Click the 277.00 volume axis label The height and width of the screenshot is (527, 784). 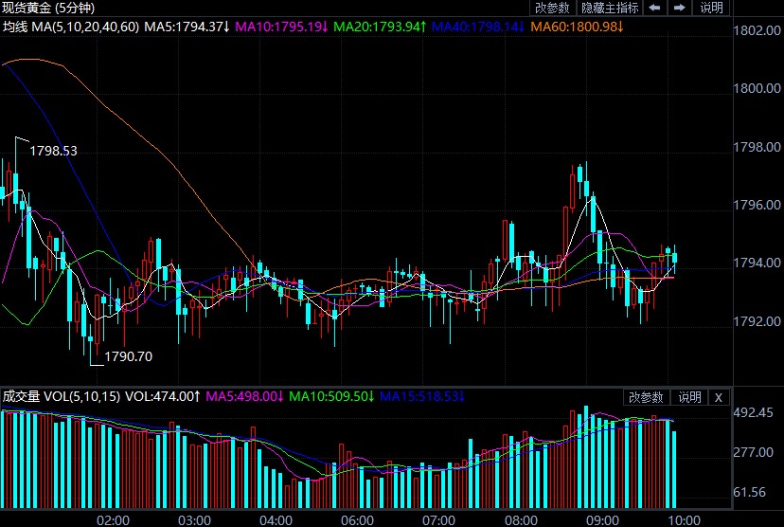(x=753, y=452)
